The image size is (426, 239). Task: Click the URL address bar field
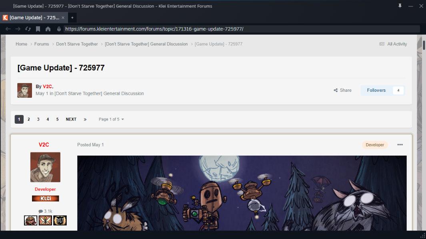[242, 29]
